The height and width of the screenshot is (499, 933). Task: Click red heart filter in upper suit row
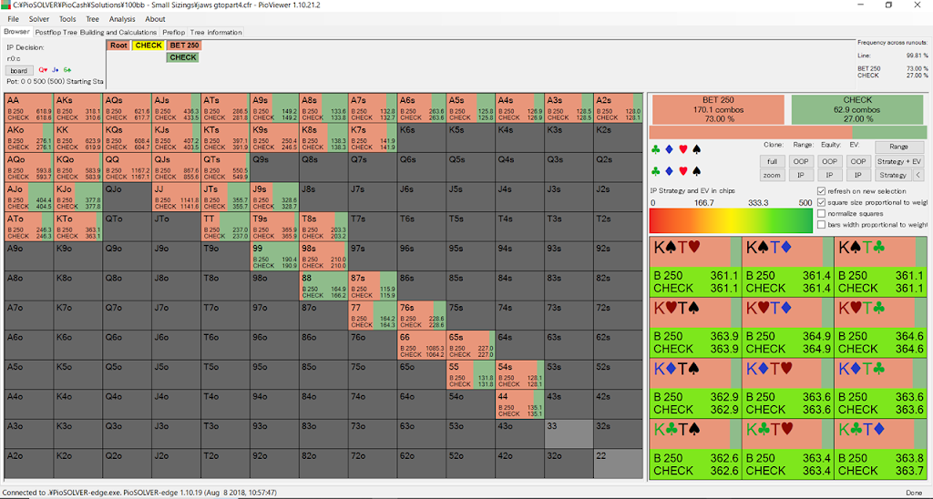pyautogui.click(x=683, y=149)
